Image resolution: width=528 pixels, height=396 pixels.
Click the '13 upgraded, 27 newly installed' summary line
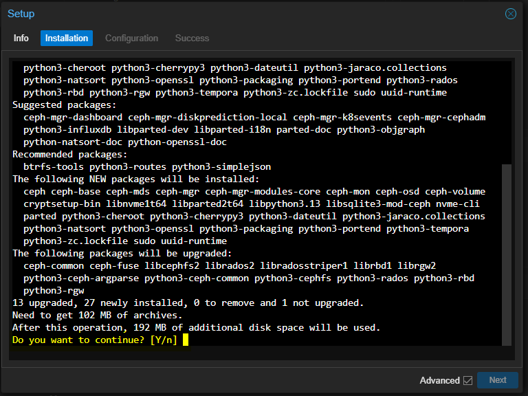click(188, 302)
